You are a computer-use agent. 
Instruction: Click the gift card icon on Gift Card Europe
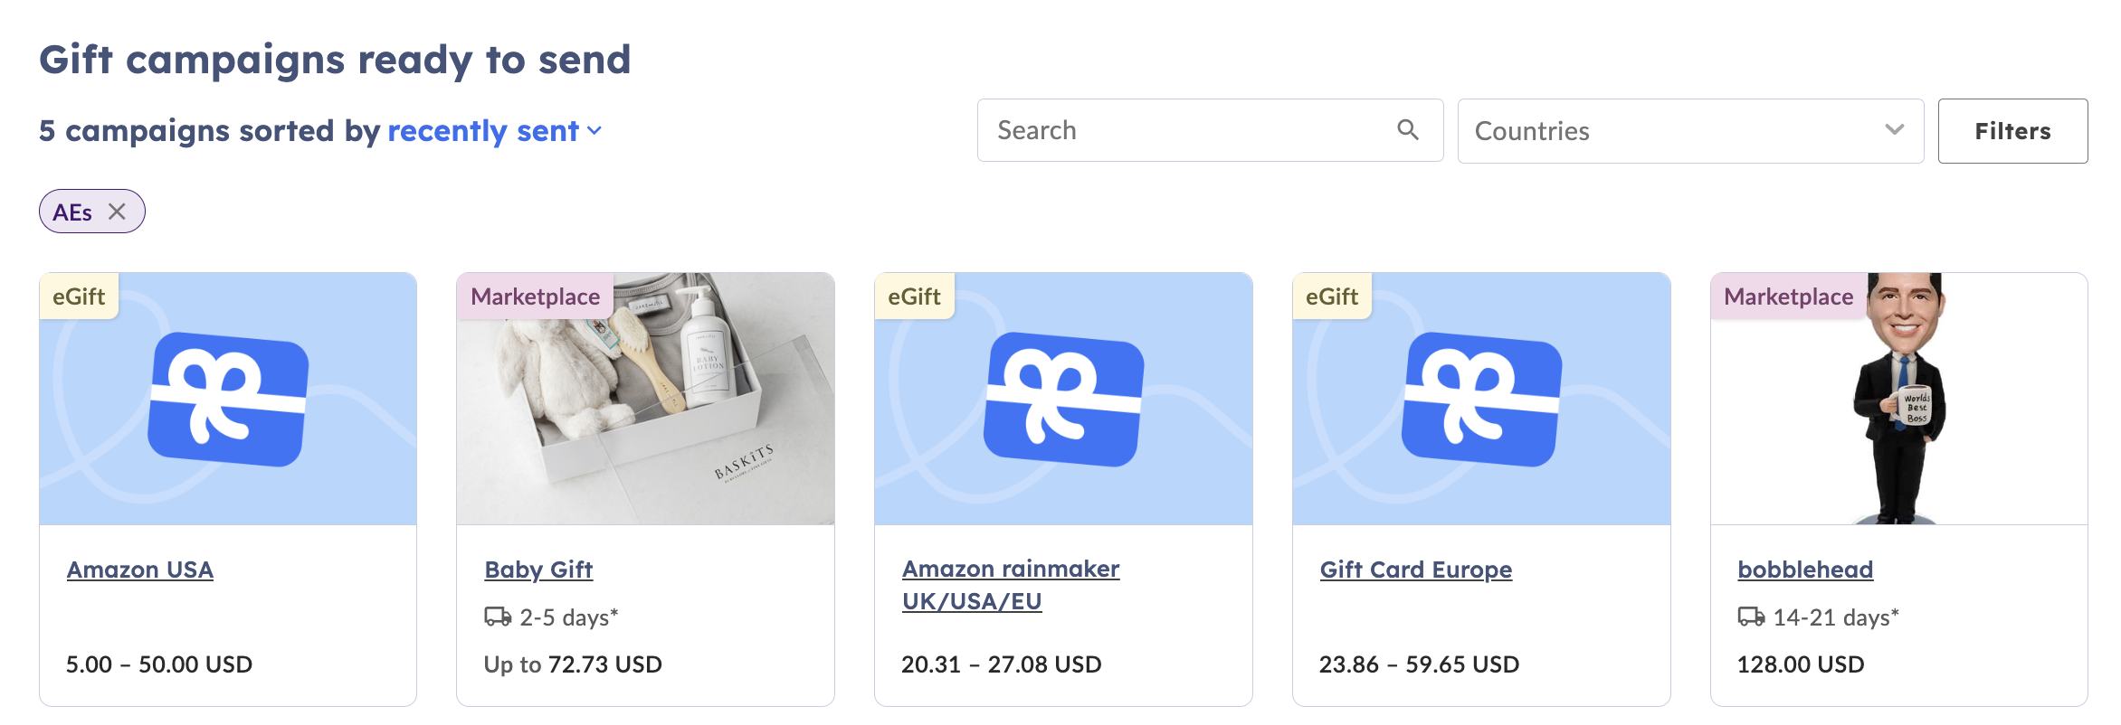tap(1481, 399)
